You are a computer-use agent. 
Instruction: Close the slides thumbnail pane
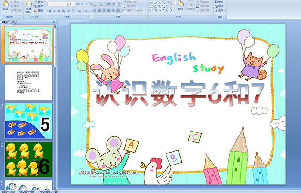click(x=54, y=22)
